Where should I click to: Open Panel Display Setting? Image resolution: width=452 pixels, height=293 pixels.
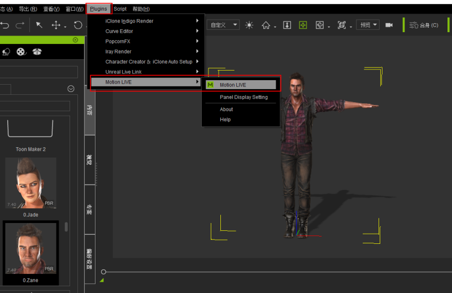(244, 97)
